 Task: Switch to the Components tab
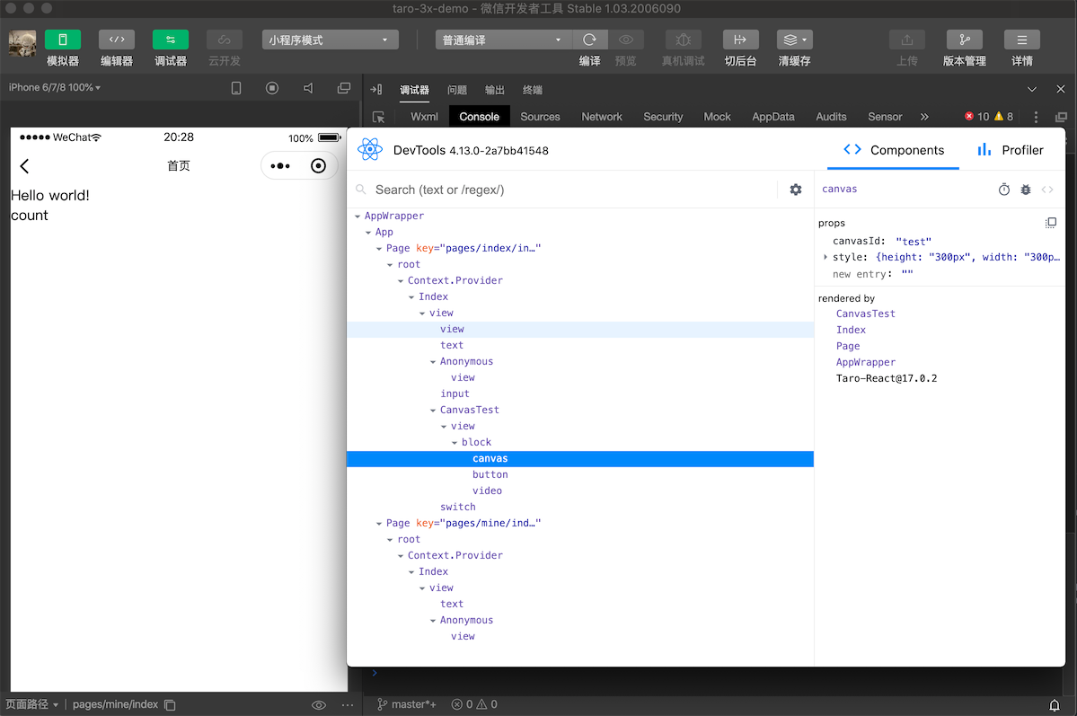click(894, 150)
